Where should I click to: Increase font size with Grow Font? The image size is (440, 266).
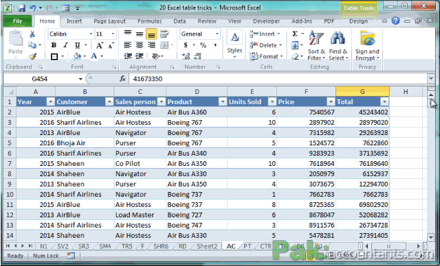coord(100,45)
